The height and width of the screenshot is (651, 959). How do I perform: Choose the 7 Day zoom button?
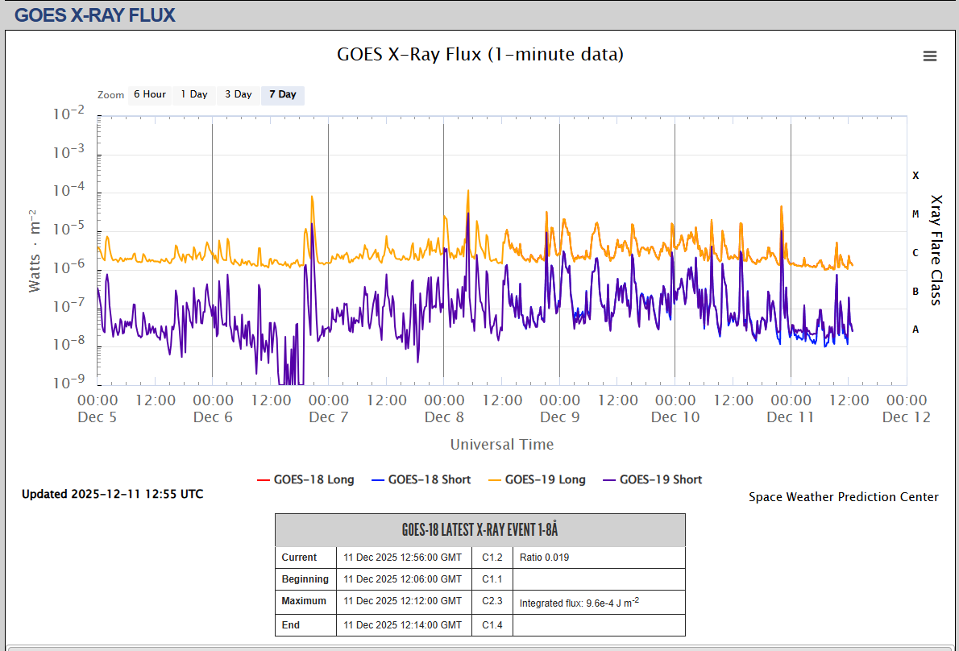(x=282, y=95)
